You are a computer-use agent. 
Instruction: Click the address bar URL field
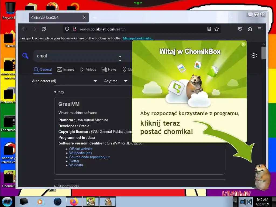click(142, 29)
